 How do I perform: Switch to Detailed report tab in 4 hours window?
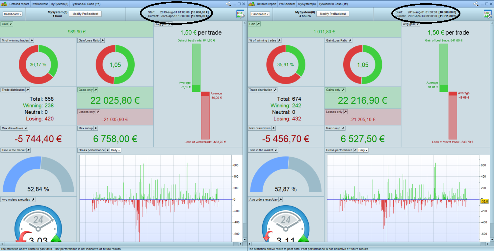(x=267, y=4)
